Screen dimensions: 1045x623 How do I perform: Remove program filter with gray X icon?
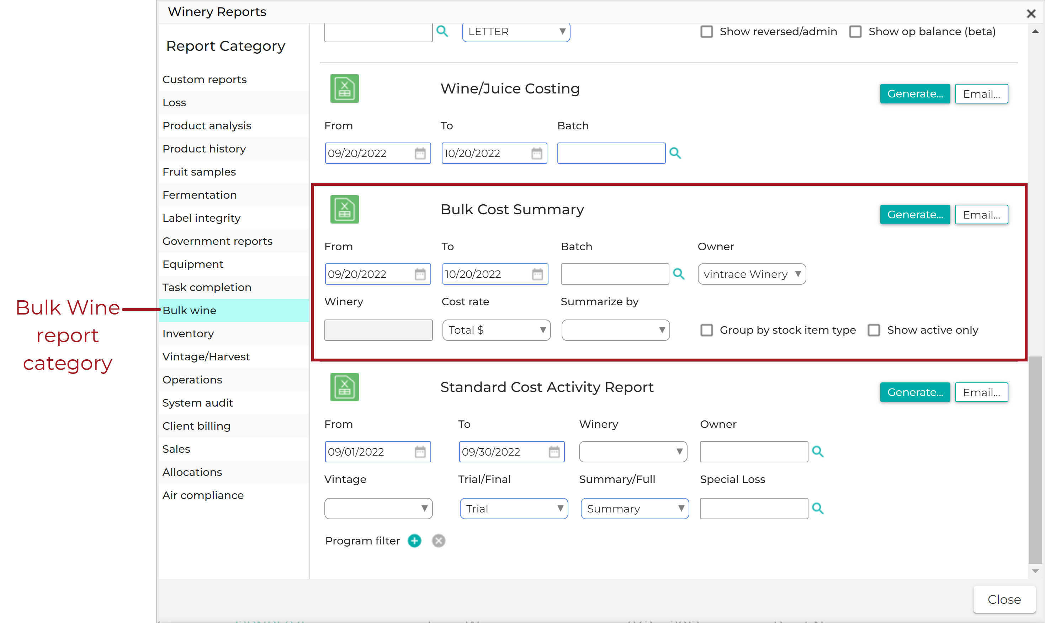pyautogui.click(x=438, y=541)
